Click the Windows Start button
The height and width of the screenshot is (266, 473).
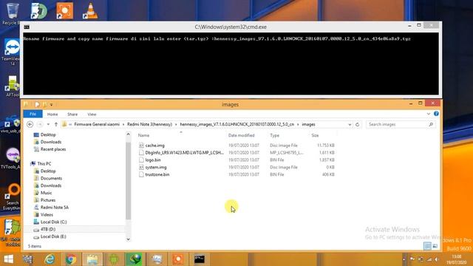(x=8, y=259)
